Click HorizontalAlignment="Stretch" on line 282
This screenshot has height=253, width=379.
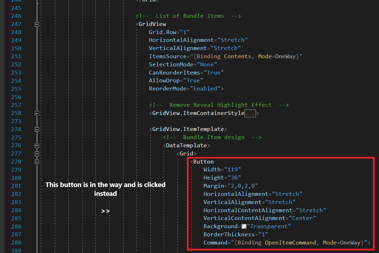[x=253, y=194]
